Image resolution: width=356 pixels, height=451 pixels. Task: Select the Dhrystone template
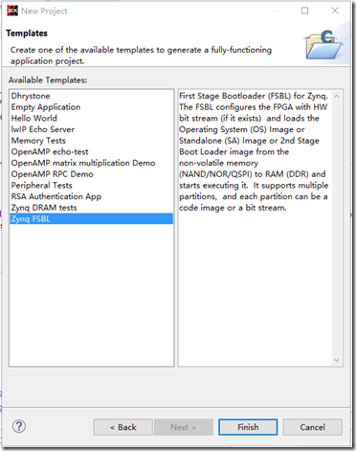(31, 96)
